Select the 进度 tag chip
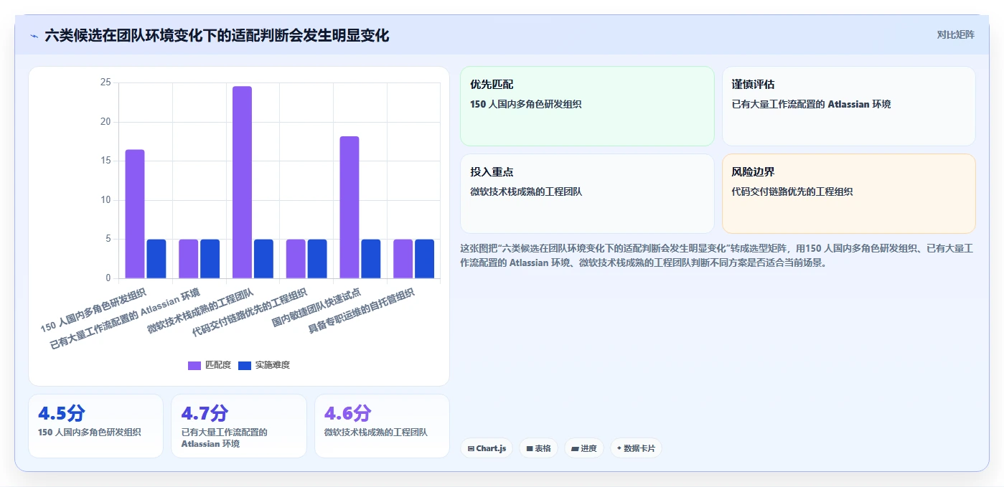 [x=583, y=448]
